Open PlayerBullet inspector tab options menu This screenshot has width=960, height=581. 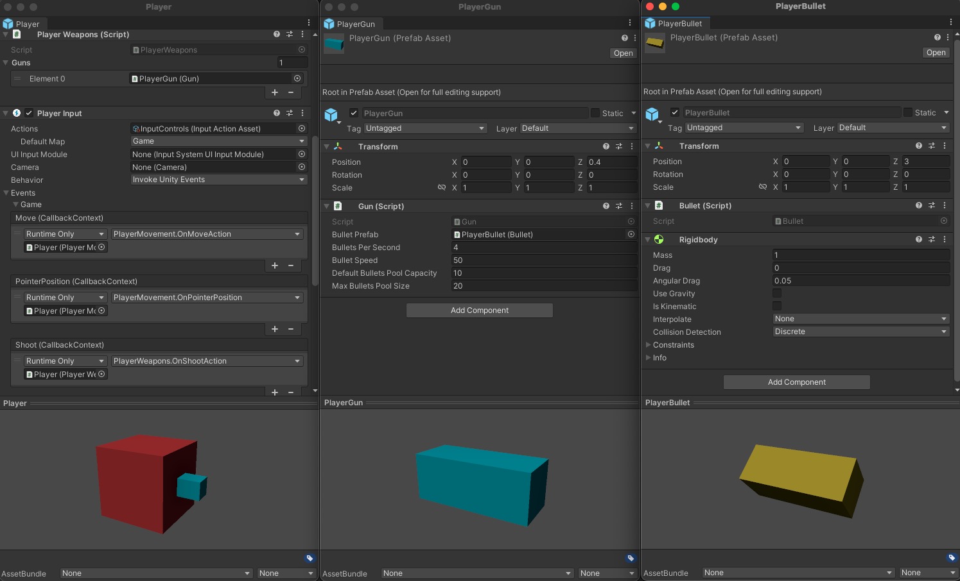[x=951, y=22]
